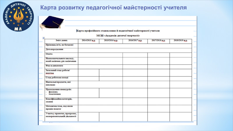This screenshot has height=131, width=233.
Task: Click heading Карта професійного становлення й педагогічної майстерності
Action: (118, 31)
